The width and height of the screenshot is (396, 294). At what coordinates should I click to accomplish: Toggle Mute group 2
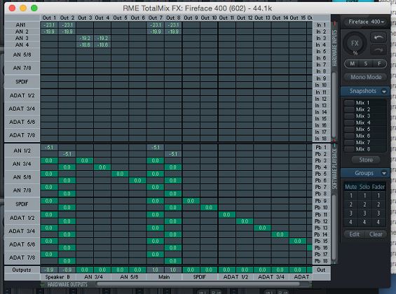(351, 204)
